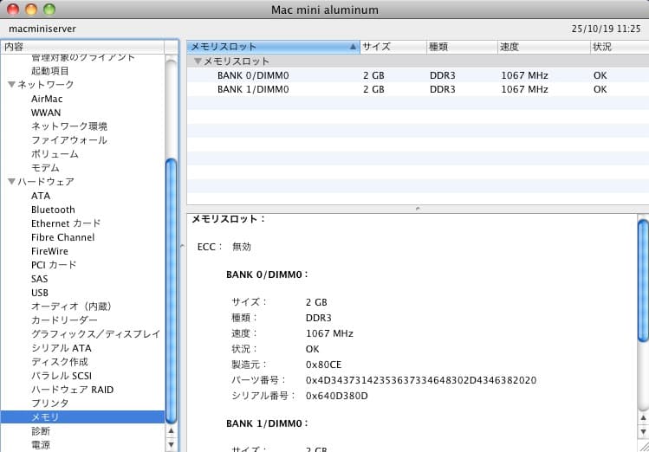
Task: Select USB in sidebar
Action: click(x=40, y=293)
